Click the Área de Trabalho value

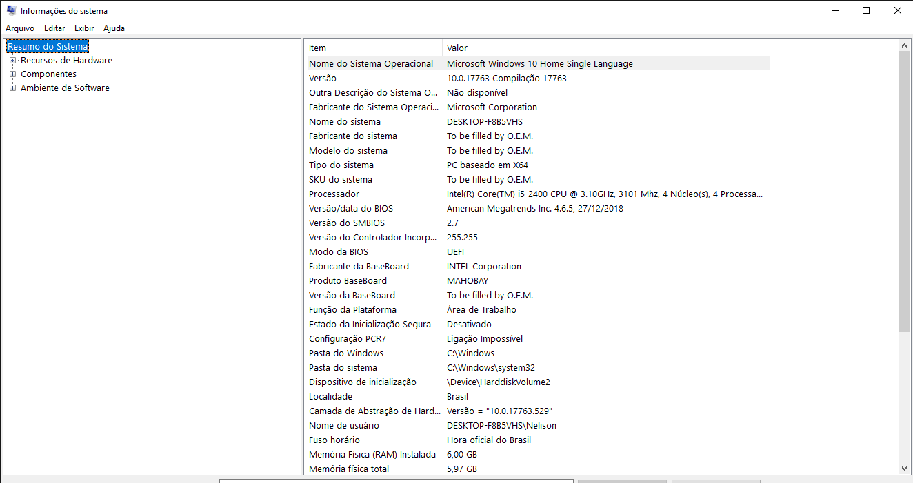[481, 309]
